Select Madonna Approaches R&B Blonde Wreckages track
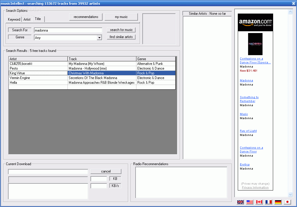Viewport: 297px width, 207px height. (102, 83)
